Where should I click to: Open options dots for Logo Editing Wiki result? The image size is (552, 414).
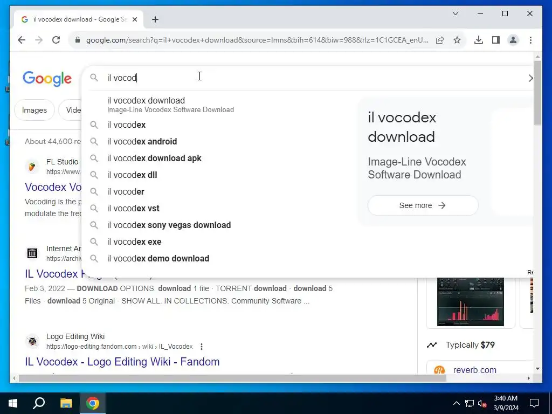click(202, 347)
